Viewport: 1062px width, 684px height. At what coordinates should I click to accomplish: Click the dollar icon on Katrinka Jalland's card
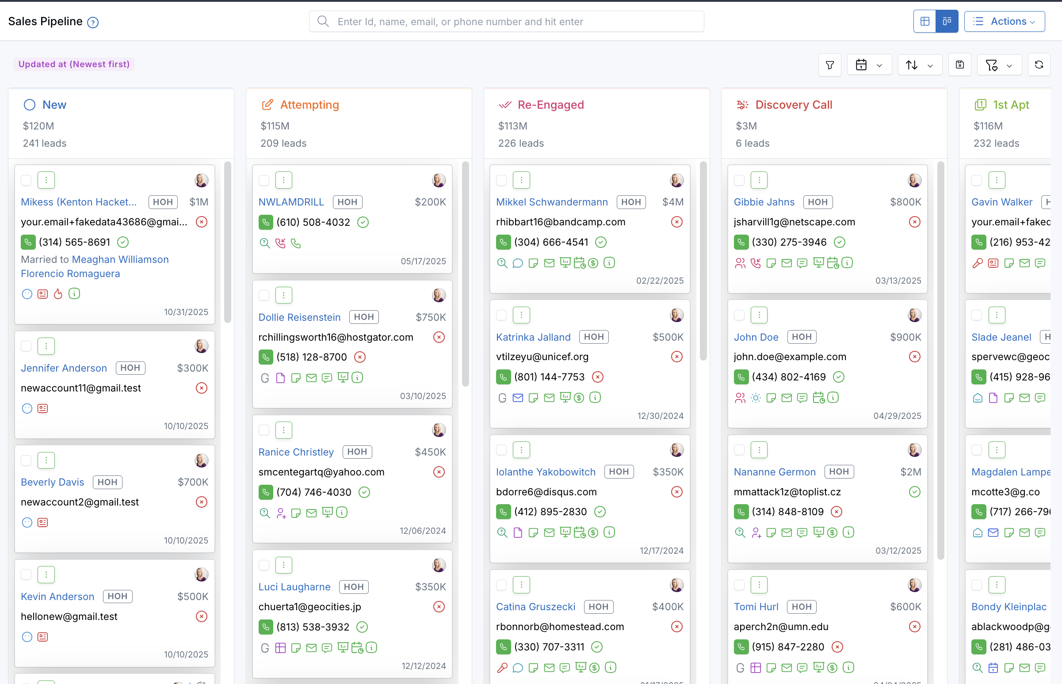pyautogui.click(x=578, y=398)
